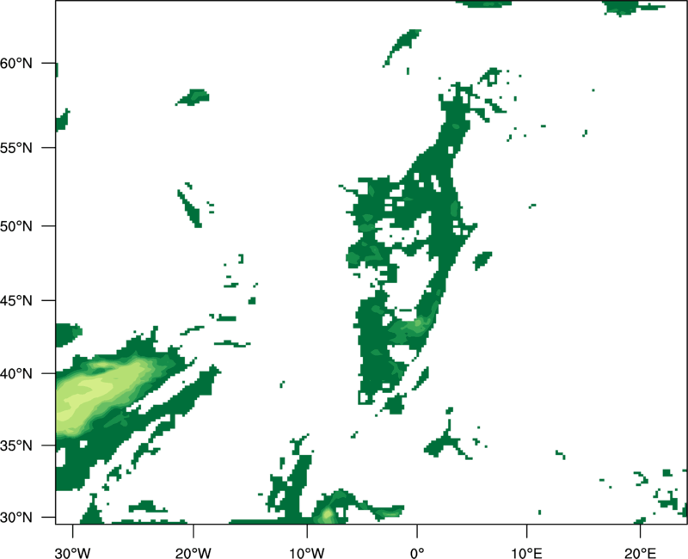This screenshot has width=688, height=559.
Task: Click the 20°E longitude label
Action: pyautogui.click(x=640, y=553)
